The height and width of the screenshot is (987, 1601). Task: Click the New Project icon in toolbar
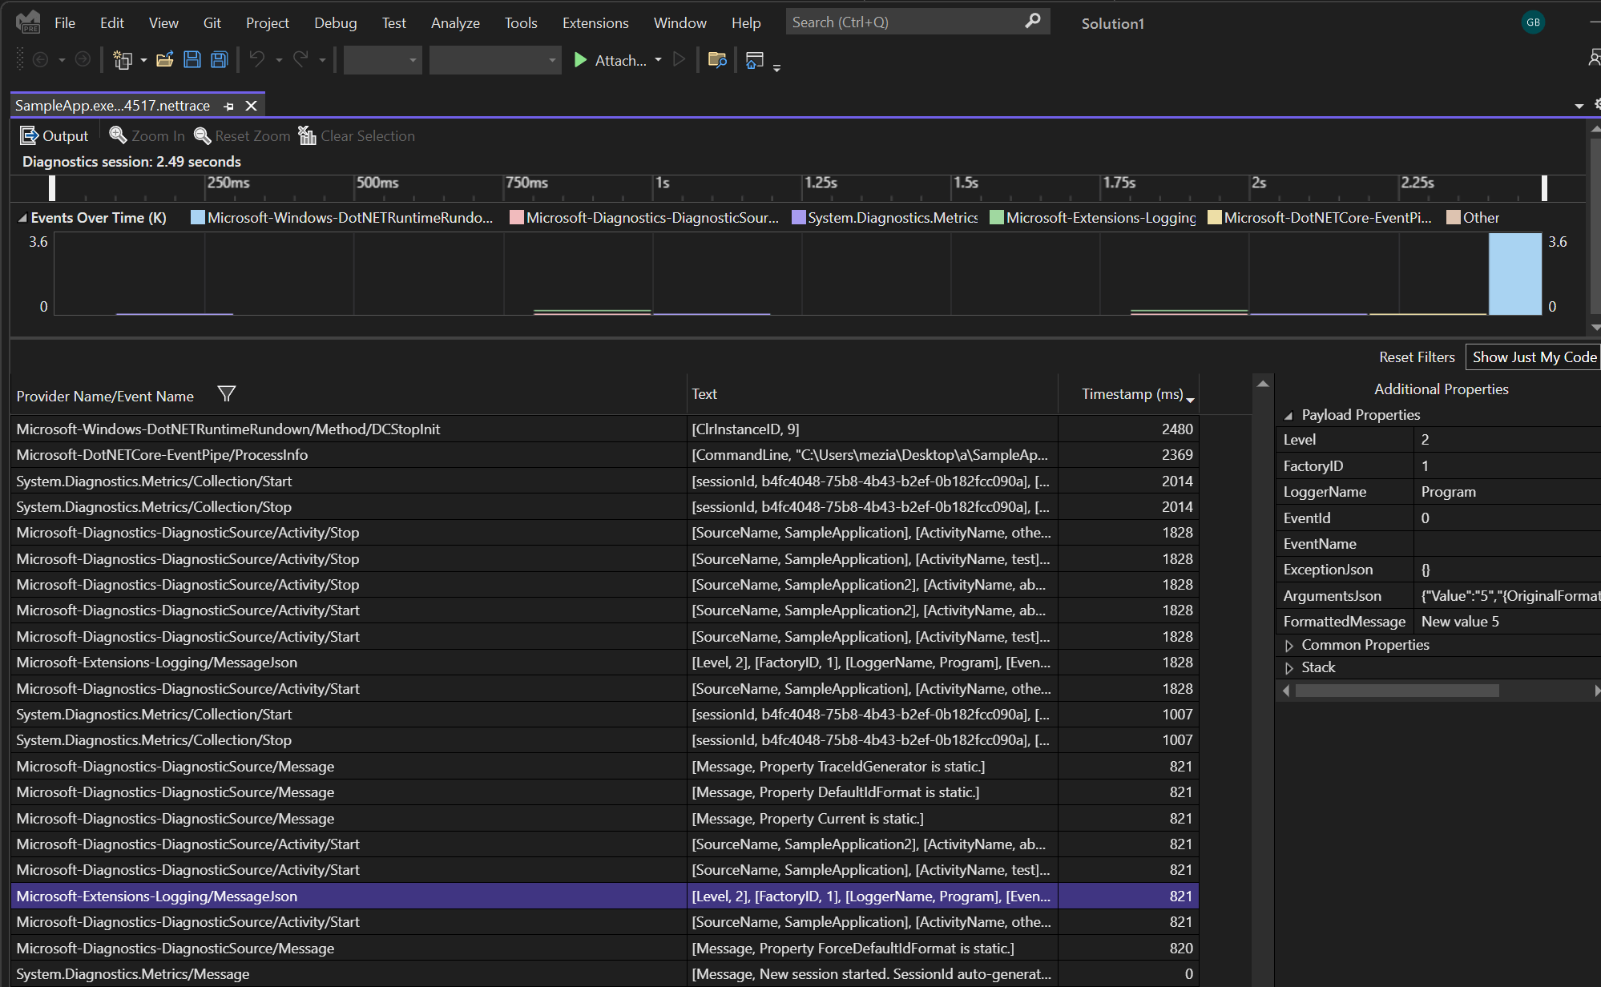click(x=123, y=60)
